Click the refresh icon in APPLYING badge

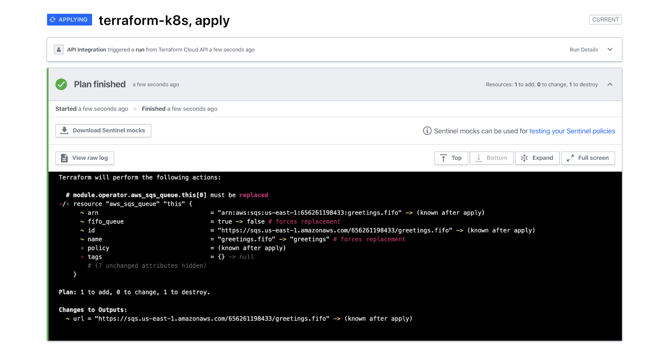coord(53,19)
